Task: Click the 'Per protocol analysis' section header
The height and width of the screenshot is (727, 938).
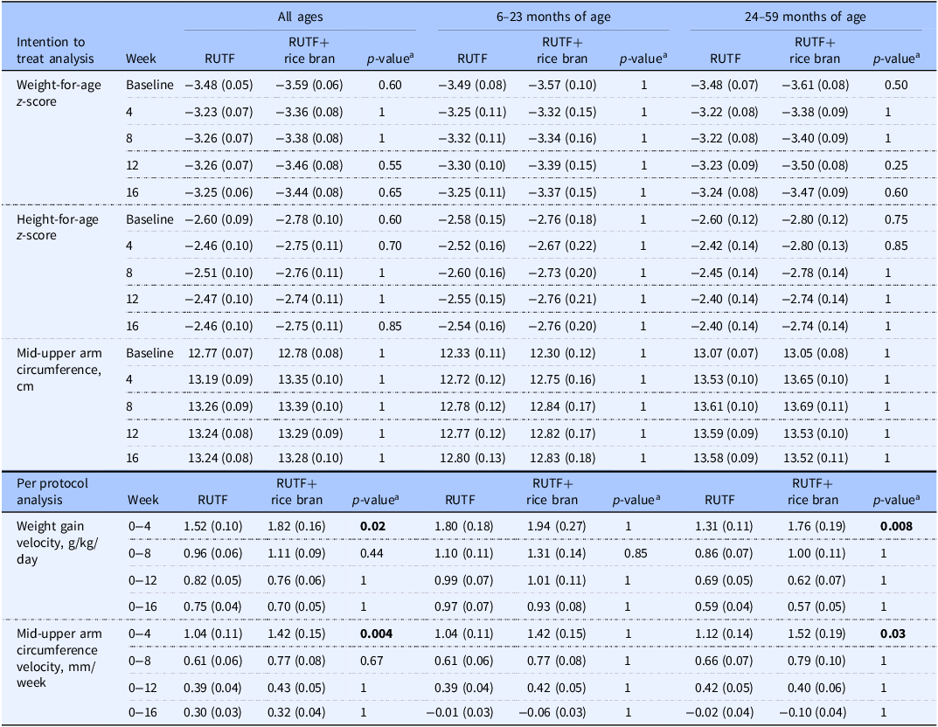Action: click(52, 491)
